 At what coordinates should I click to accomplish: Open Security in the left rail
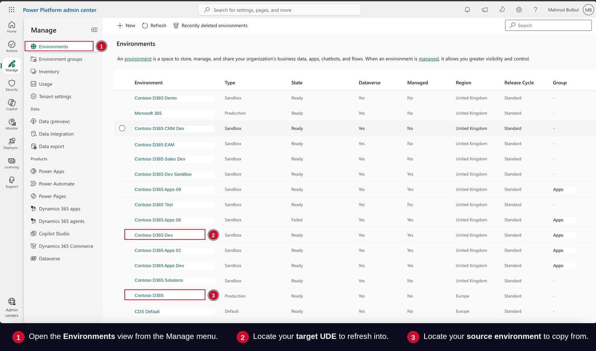click(x=12, y=86)
